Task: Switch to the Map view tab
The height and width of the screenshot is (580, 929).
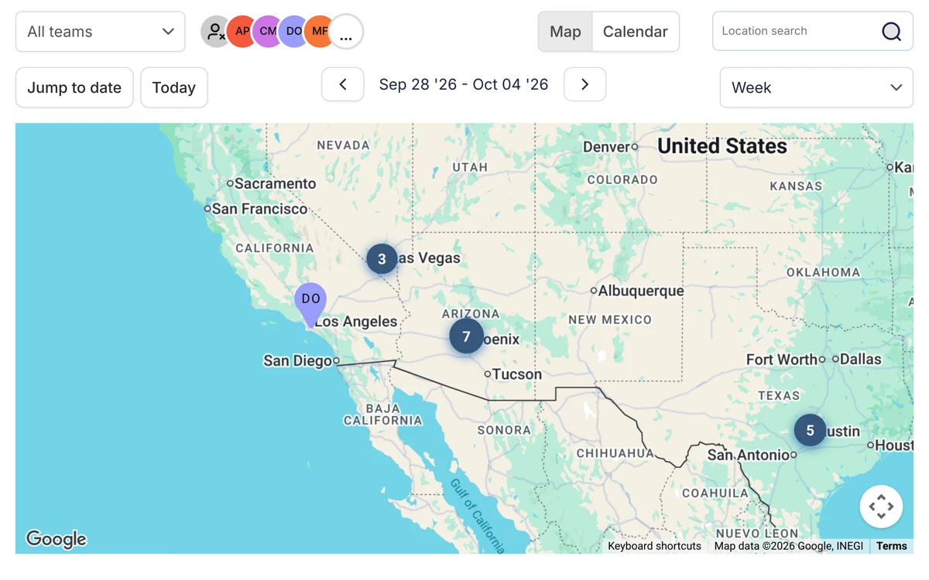Action: pyautogui.click(x=565, y=32)
